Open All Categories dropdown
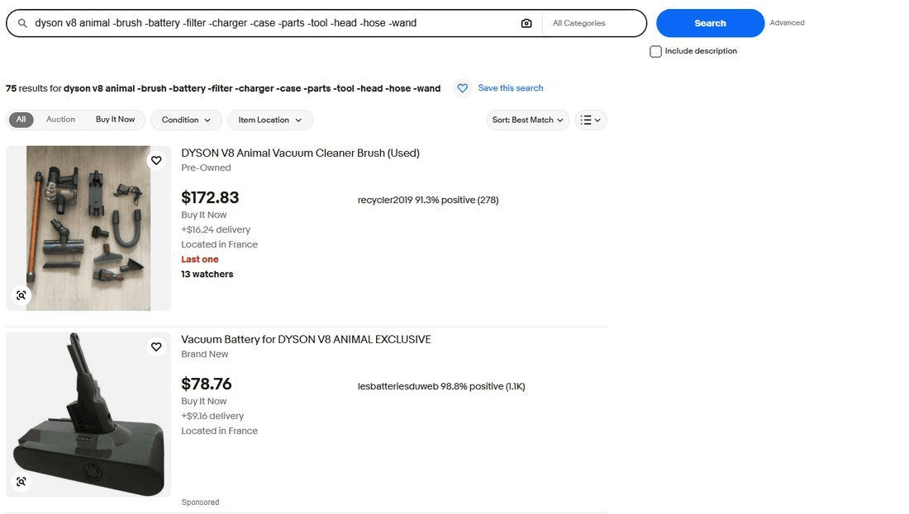 [593, 23]
